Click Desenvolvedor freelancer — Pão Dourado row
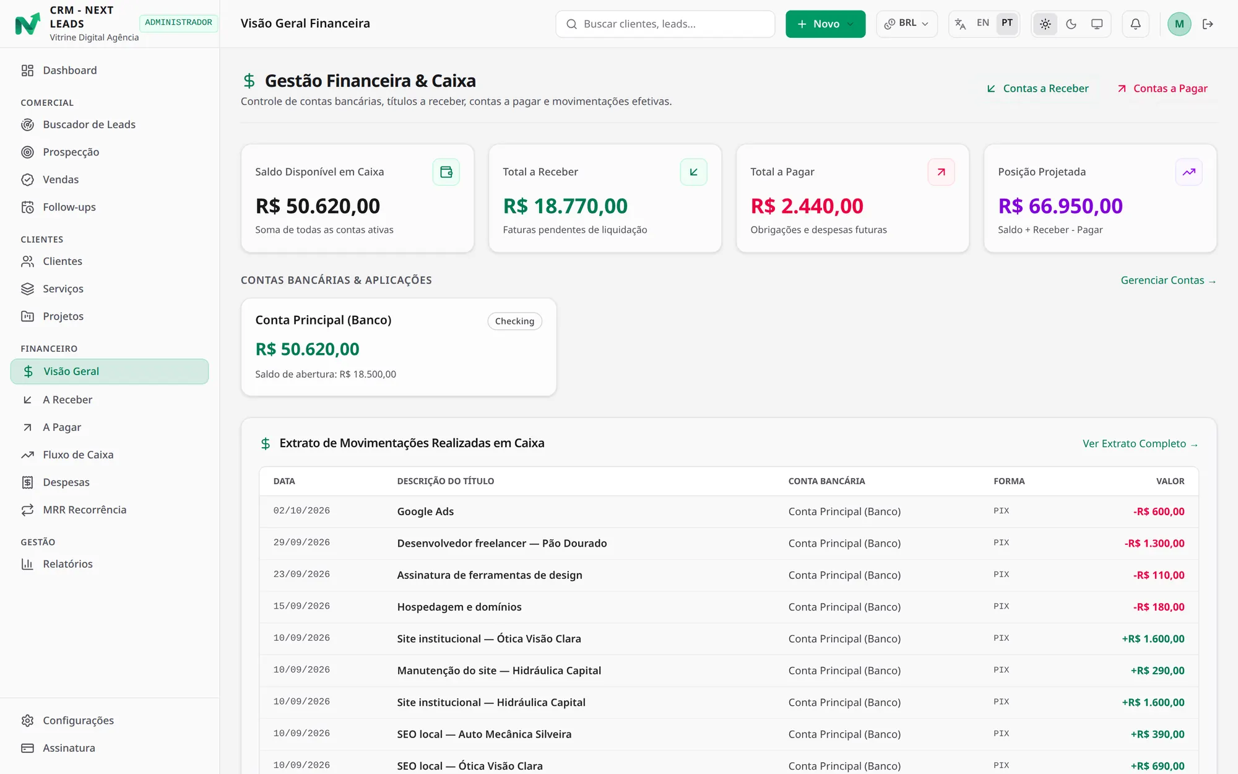The width and height of the screenshot is (1238, 774). click(x=729, y=544)
